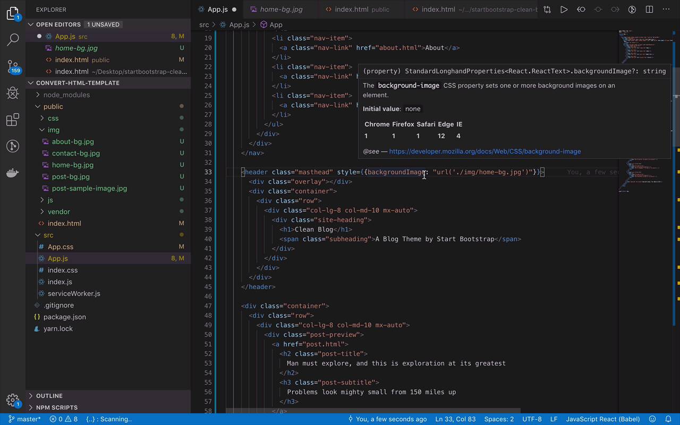Open changes with previous revision
The image size is (680, 425).
click(x=581, y=10)
